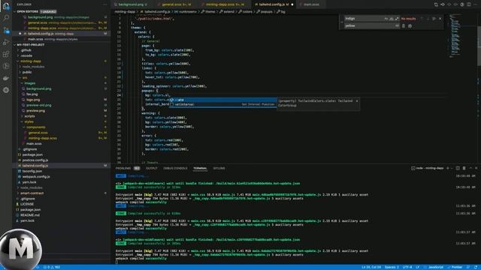Expand the smart-contract folder
481x270 pixels.
pyautogui.click(x=32, y=193)
